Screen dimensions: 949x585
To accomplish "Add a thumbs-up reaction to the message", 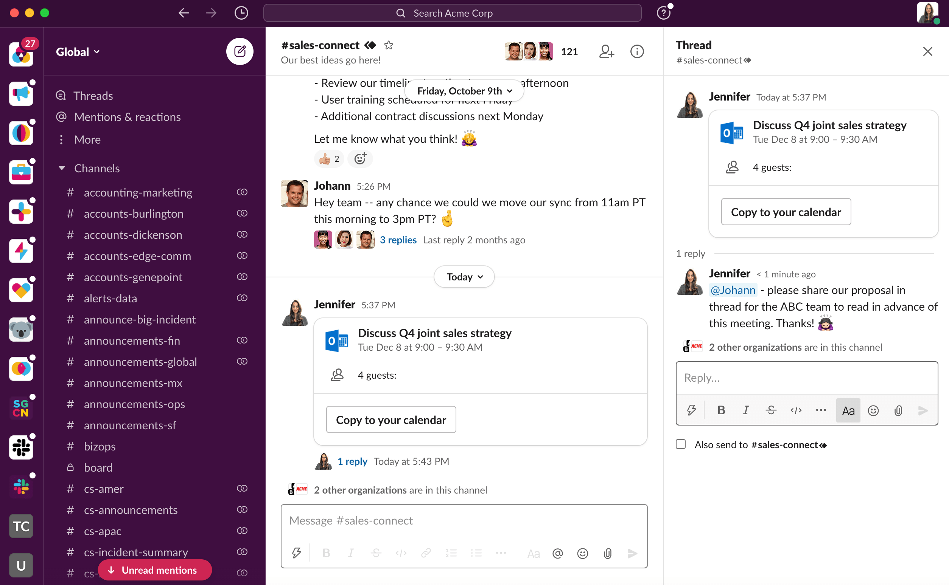I will [328, 159].
